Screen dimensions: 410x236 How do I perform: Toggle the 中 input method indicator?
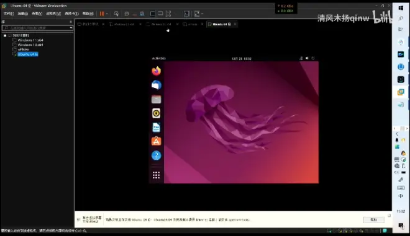(401, 196)
